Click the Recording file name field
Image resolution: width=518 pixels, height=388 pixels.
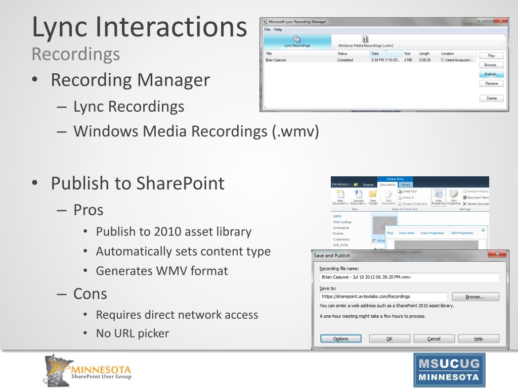coord(409,277)
